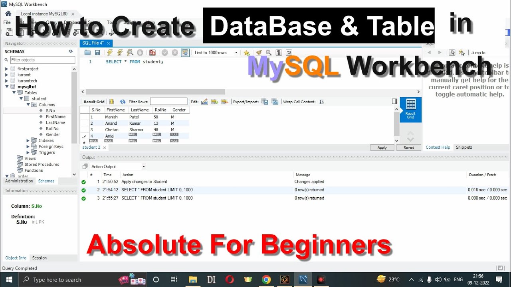Screen dimensions: 511x287
Task: Click the Apply button
Action: [382, 147]
